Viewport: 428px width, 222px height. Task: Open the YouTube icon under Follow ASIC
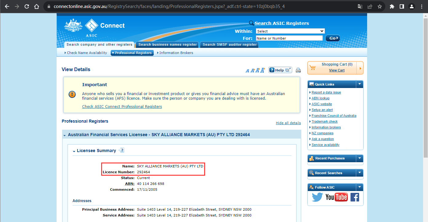tap(337, 197)
